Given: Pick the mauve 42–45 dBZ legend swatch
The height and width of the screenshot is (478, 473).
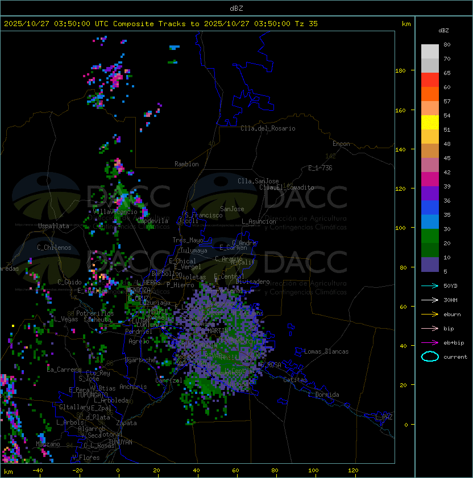Looking at the screenshot, I should point(430,165).
